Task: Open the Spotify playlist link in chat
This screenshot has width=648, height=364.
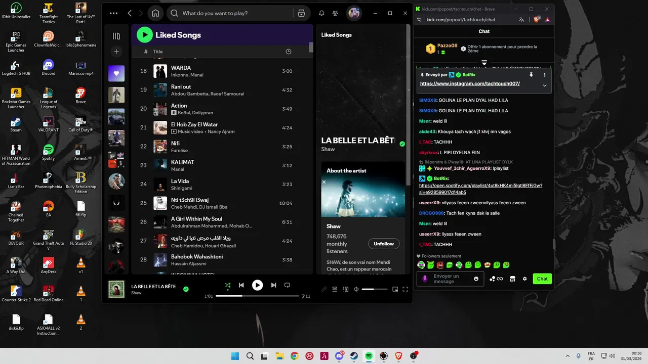Action: [x=480, y=189]
